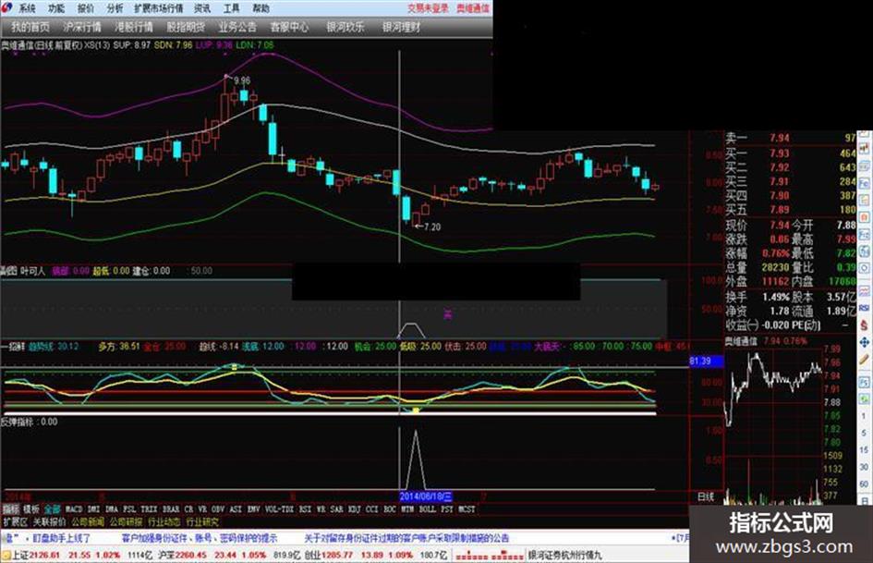Click the Fs icon in right toolbar

[864, 383]
